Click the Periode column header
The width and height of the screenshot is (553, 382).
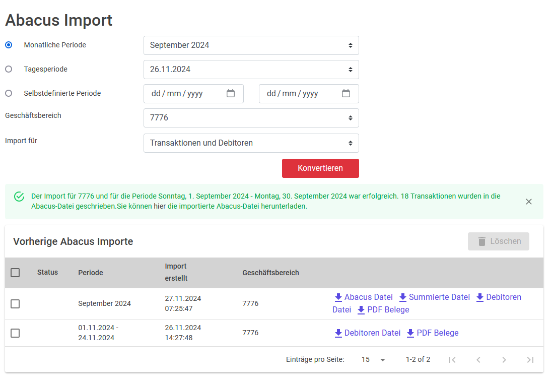click(x=91, y=273)
